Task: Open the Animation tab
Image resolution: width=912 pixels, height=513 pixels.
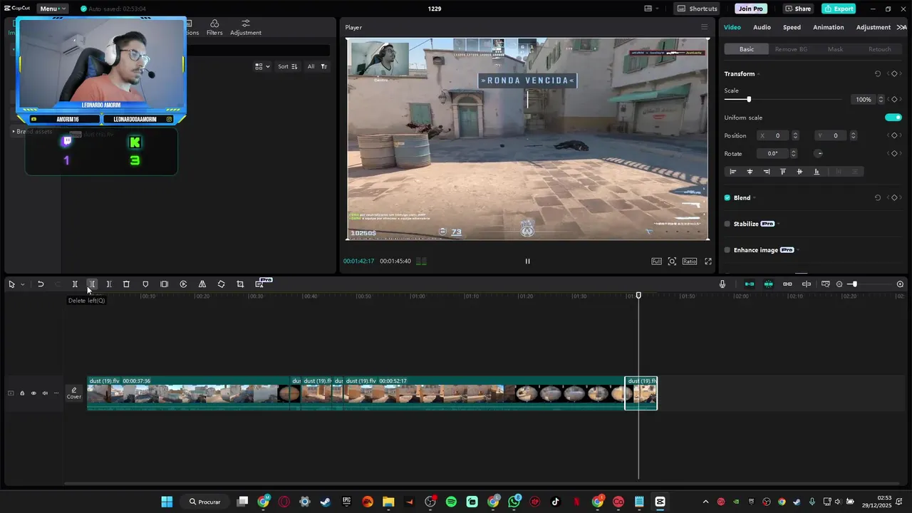Action: pos(828,27)
